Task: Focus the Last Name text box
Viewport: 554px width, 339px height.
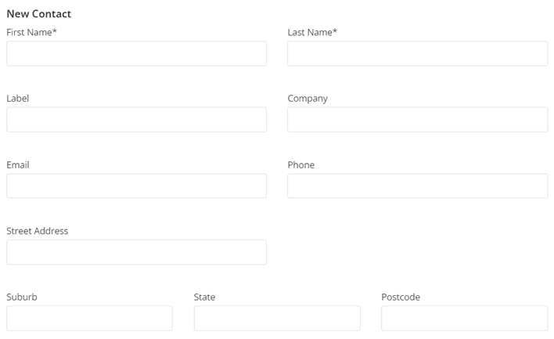Action: pos(417,53)
